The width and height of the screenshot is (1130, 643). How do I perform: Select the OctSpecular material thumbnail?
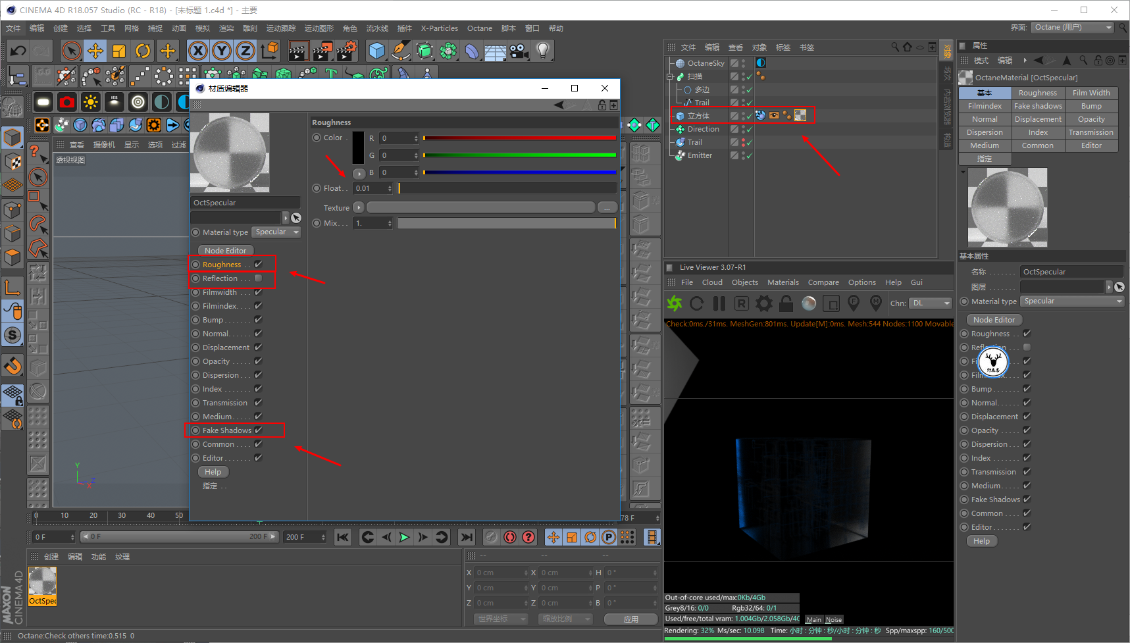coord(43,586)
